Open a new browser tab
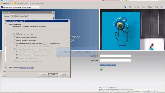The image size is (165, 93). point(41,7)
